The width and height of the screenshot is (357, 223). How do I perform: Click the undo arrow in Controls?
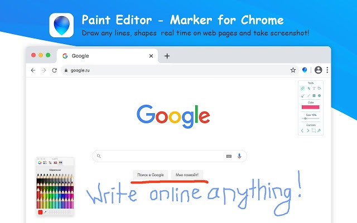[302, 130]
